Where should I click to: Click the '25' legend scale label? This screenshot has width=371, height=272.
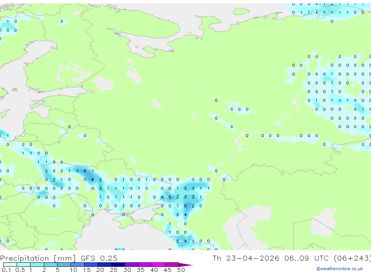coord(114,270)
